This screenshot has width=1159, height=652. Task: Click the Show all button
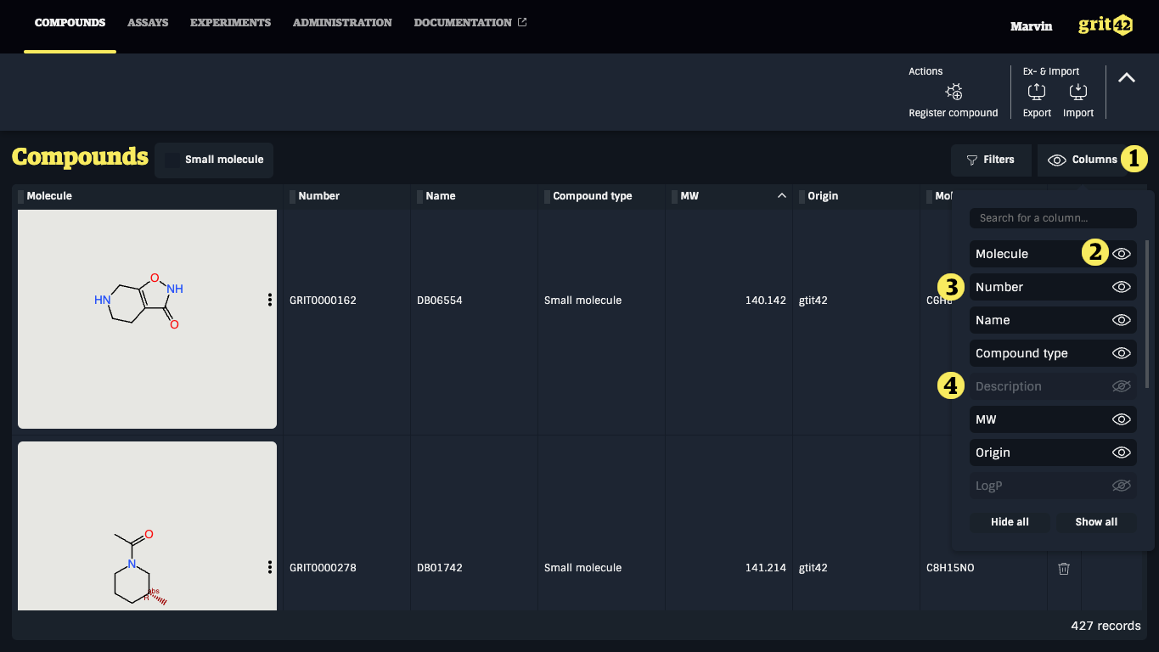pyautogui.click(x=1096, y=522)
